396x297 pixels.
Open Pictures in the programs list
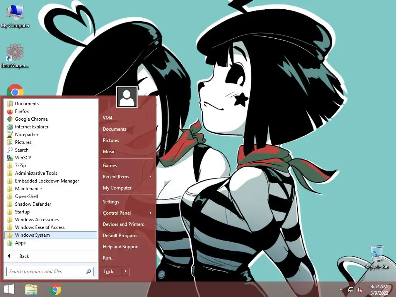(51, 142)
